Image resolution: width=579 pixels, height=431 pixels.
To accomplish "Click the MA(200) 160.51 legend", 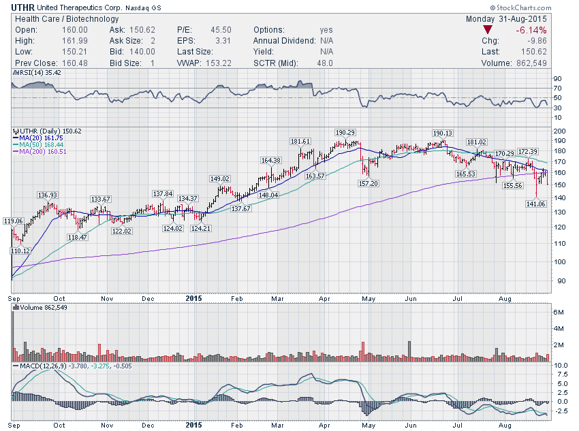I will coord(43,152).
